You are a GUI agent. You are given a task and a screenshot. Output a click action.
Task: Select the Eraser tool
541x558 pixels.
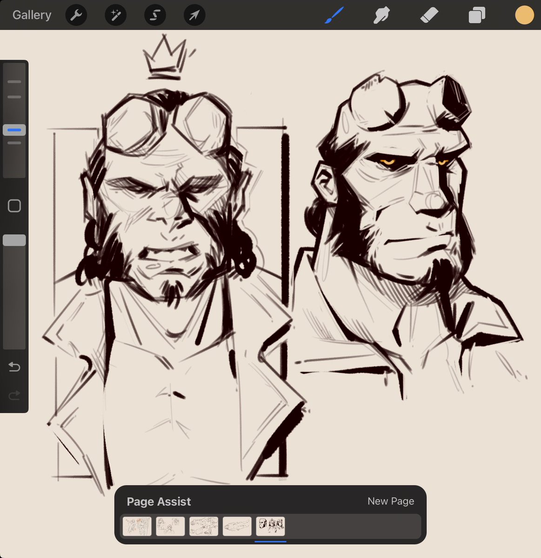(x=429, y=15)
